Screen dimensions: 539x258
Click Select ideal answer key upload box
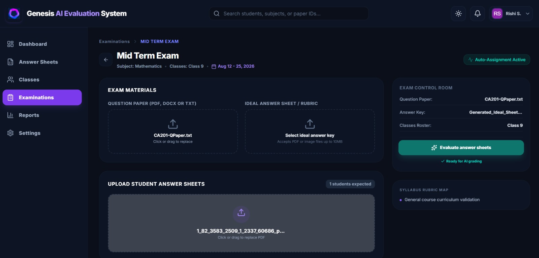pos(310,132)
